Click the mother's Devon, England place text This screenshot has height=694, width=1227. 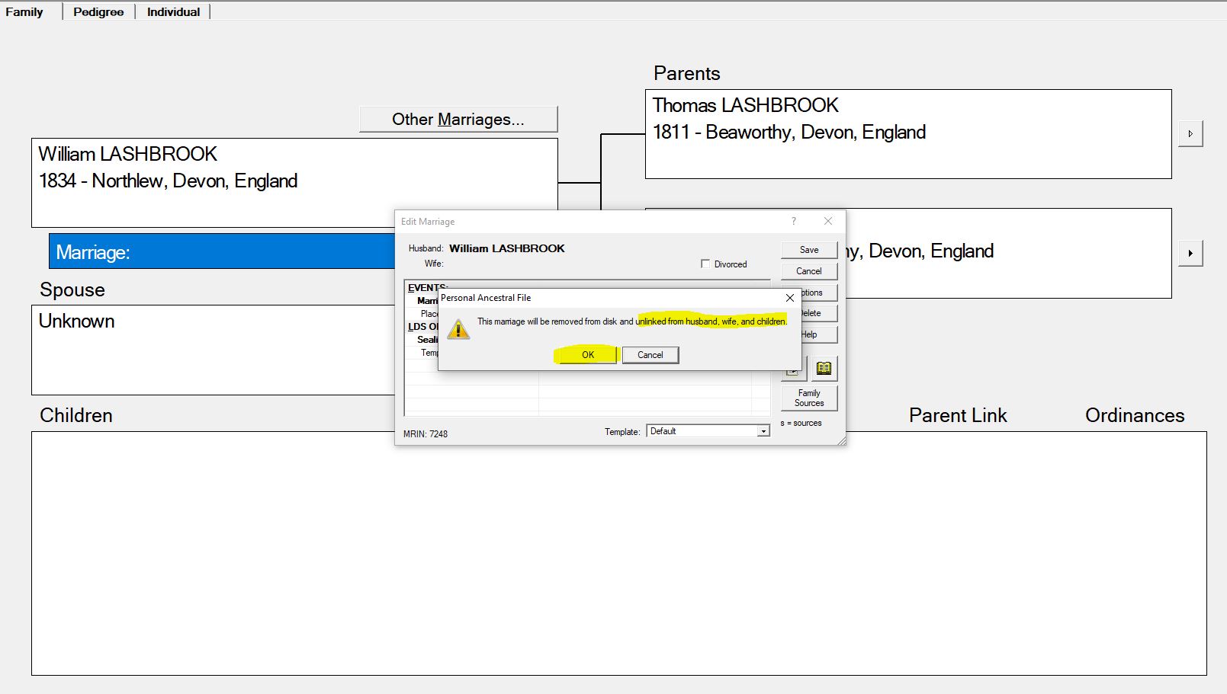click(920, 251)
